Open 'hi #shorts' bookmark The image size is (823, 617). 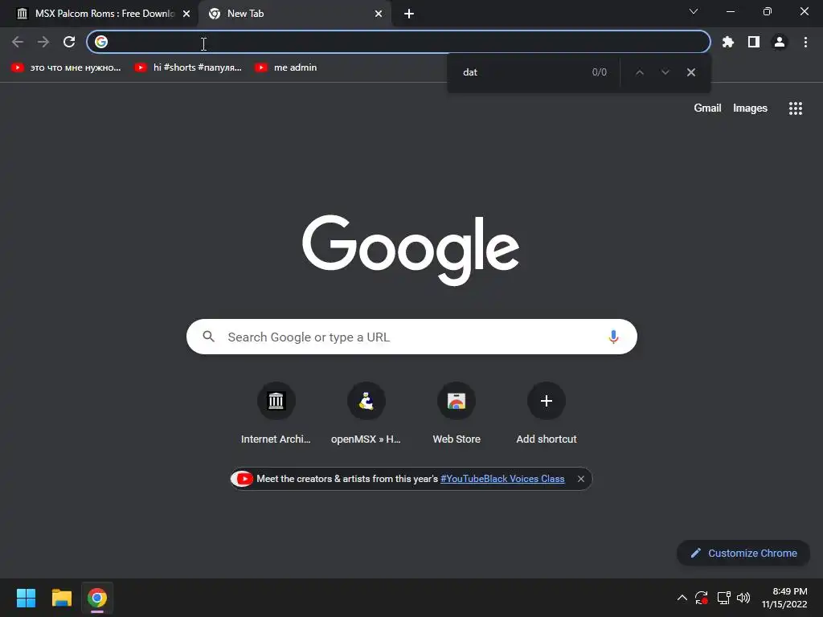click(188, 67)
